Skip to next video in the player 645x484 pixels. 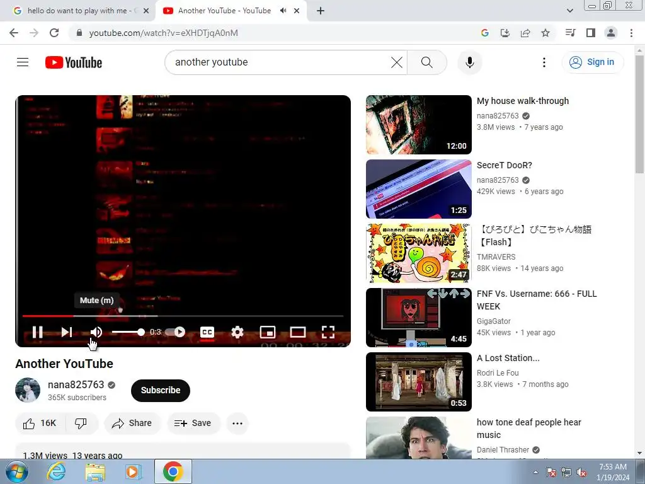pos(67,332)
